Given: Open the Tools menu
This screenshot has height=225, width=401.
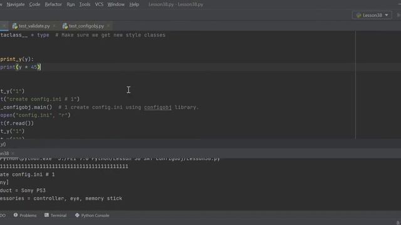Looking at the screenshot, I should pos(85,4).
